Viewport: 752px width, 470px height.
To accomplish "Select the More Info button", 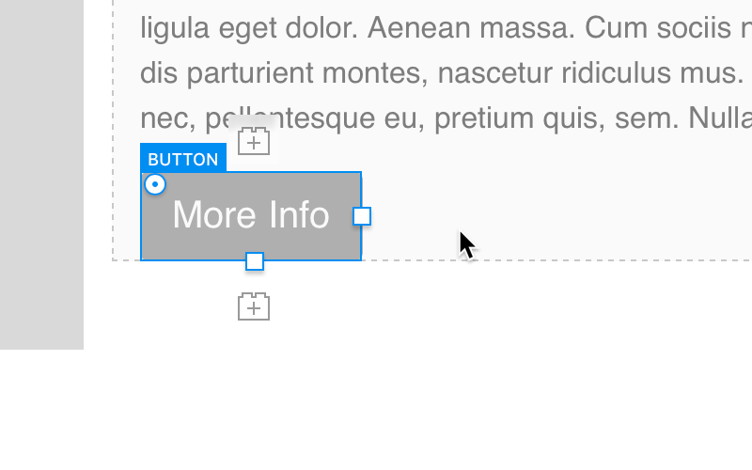I will [251, 215].
